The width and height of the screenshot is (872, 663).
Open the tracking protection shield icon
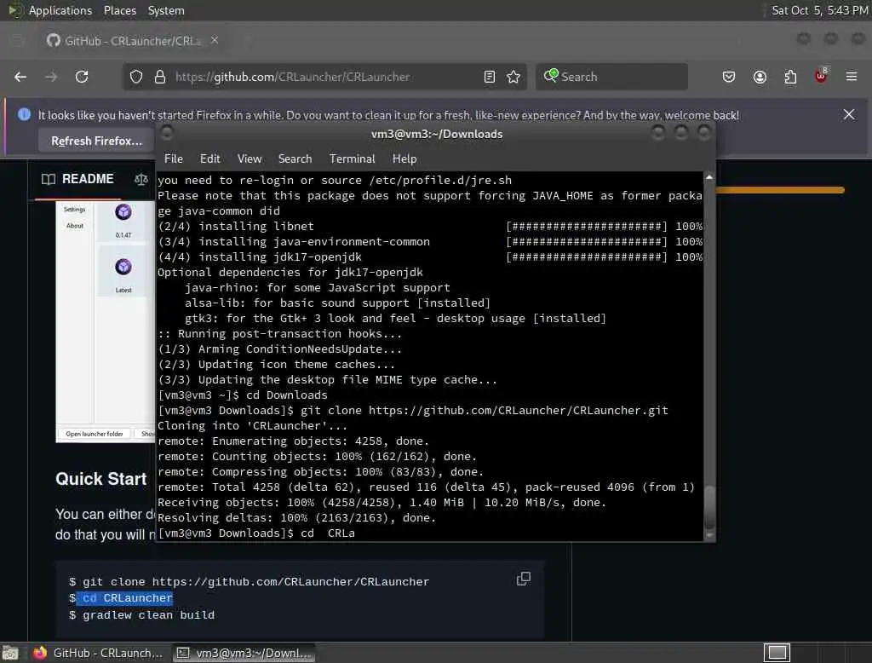coord(136,77)
